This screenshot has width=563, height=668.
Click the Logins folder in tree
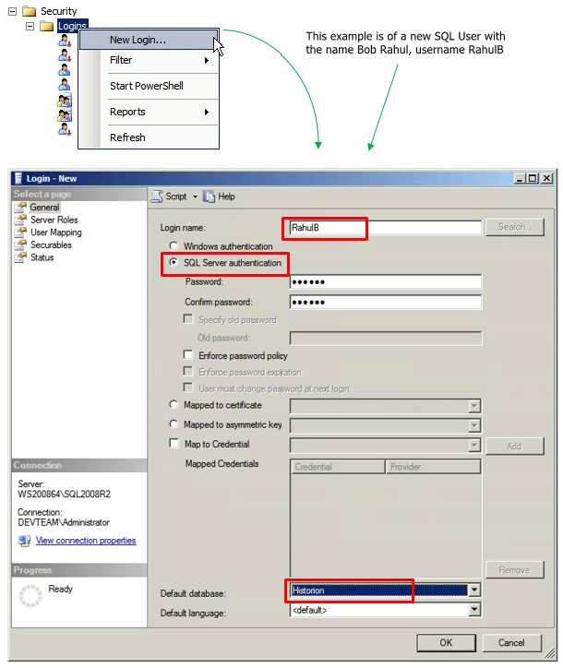coord(71,27)
